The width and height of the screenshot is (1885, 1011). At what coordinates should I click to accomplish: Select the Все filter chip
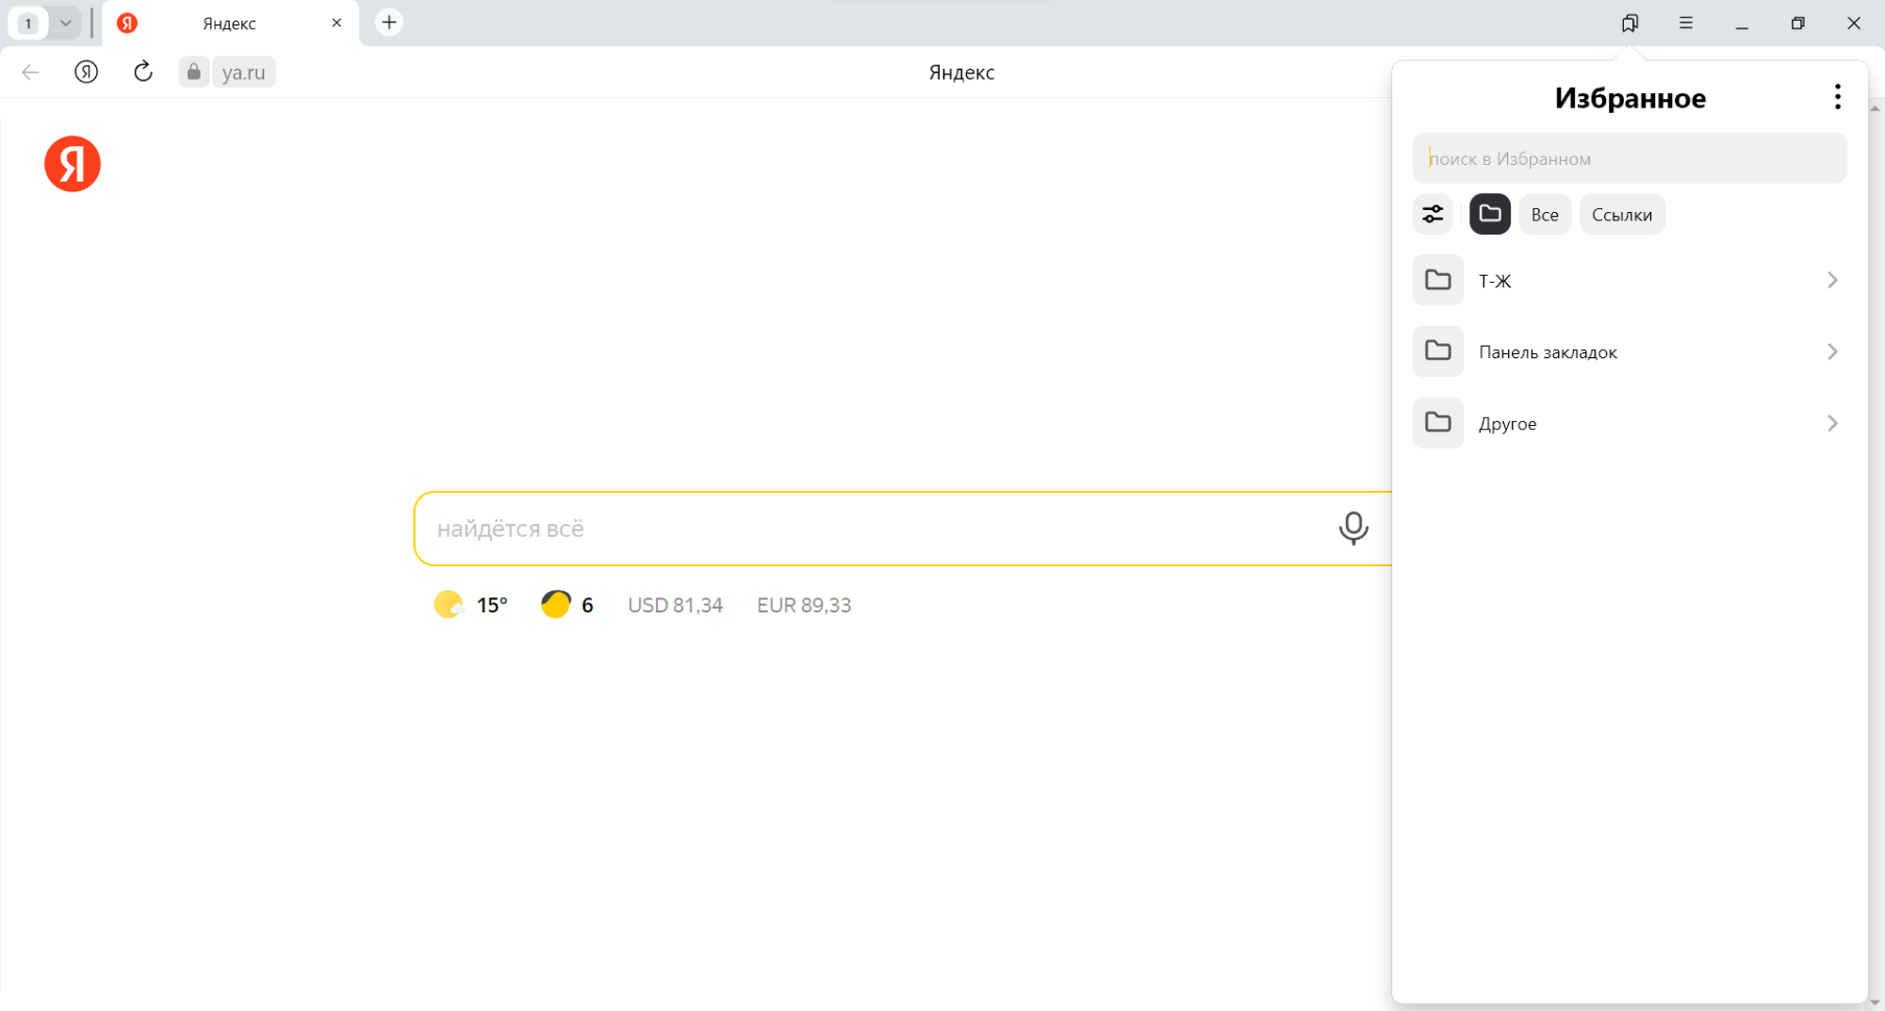pos(1545,214)
